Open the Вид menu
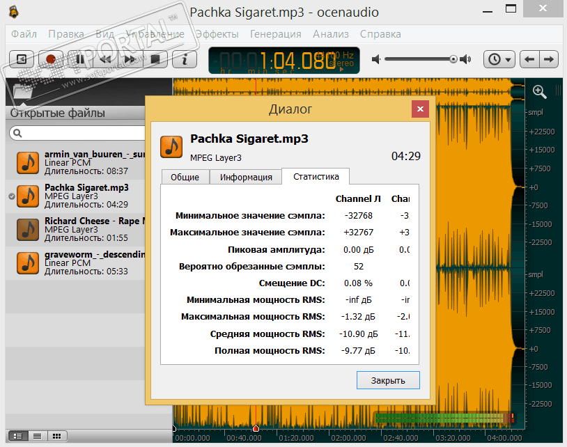This screenshot has height=447, width=567. pos(104,34)
